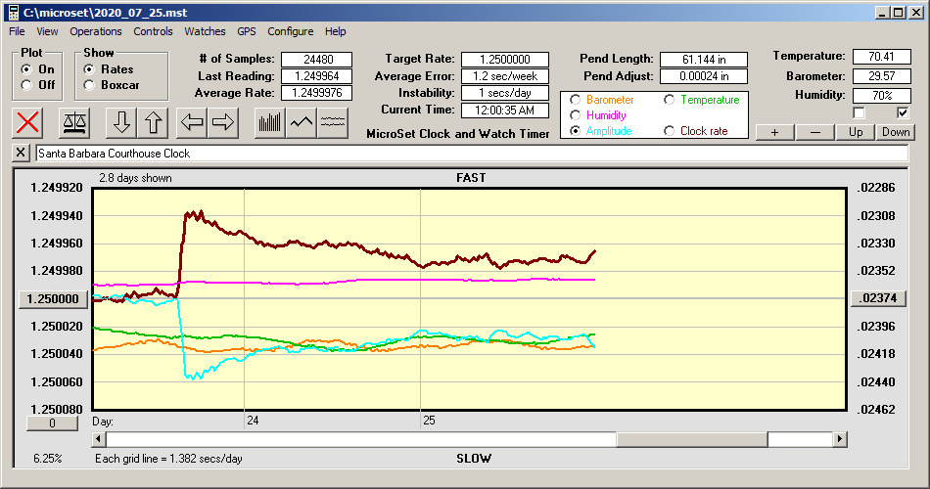Open the View menu
Viewport: 930px width, 489px height.
[x=47, y=31]
